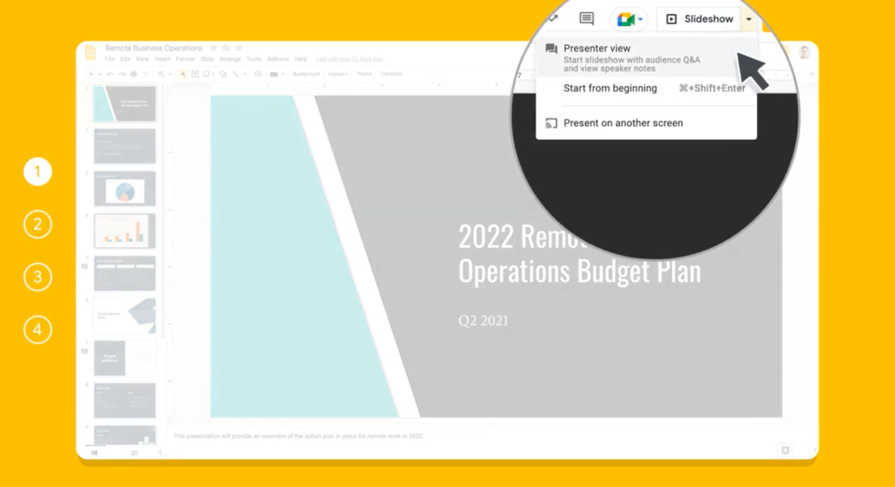Screen dimensions: 895x487
Task: Collapse the slide filmstrip panel
Action: point(160,453)
